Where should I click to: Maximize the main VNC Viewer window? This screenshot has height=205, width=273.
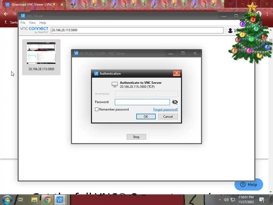pyautogui.click(x=236, y=16)
